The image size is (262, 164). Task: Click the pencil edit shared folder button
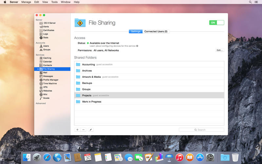point(91,130)
